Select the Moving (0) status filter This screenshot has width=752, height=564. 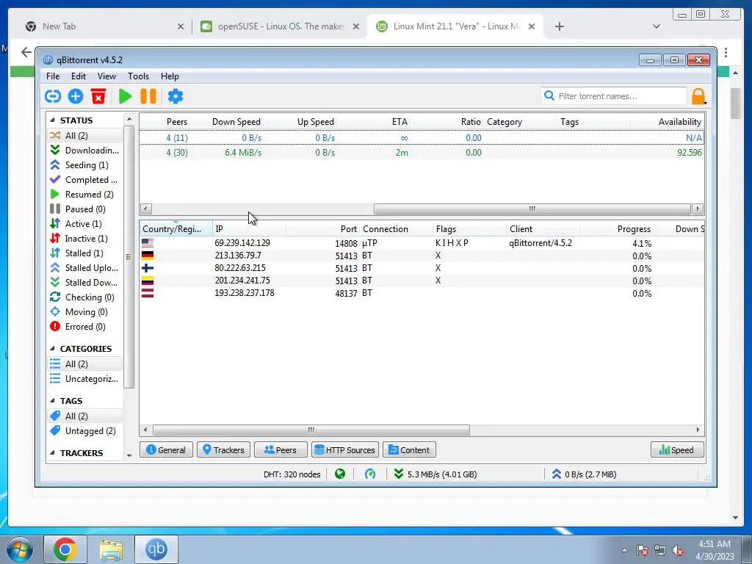pyautogui.click(x=85, y=312)
